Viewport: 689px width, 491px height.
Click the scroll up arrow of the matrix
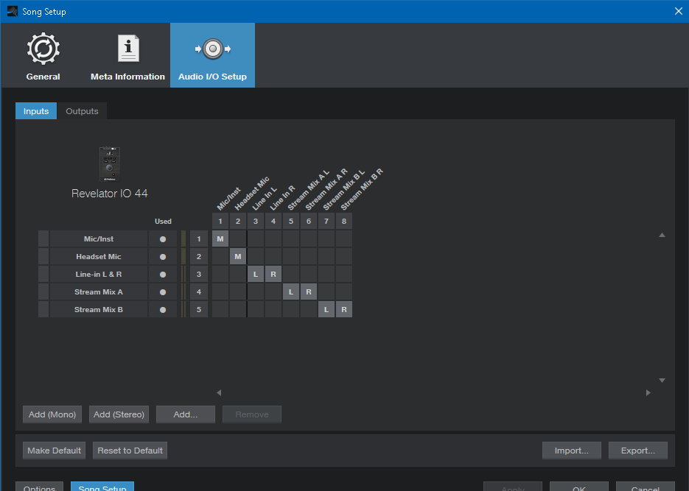click(x=662, y=235)
